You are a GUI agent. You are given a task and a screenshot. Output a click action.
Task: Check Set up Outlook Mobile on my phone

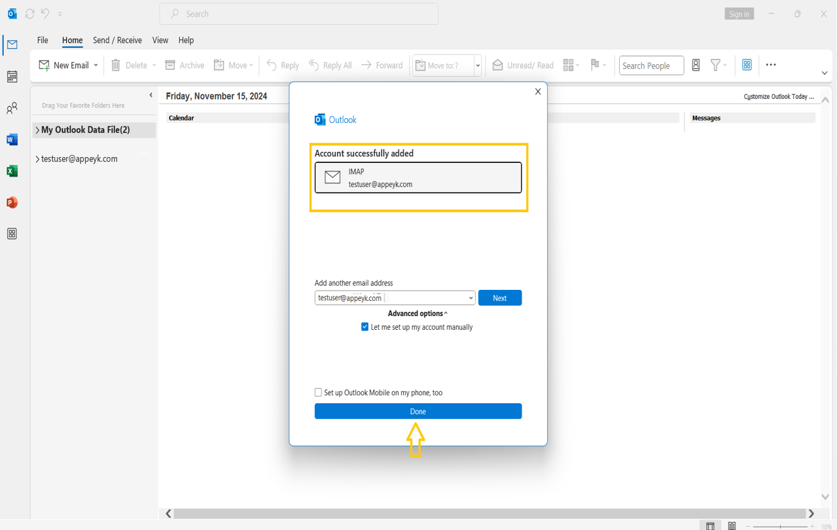point(318,393)
